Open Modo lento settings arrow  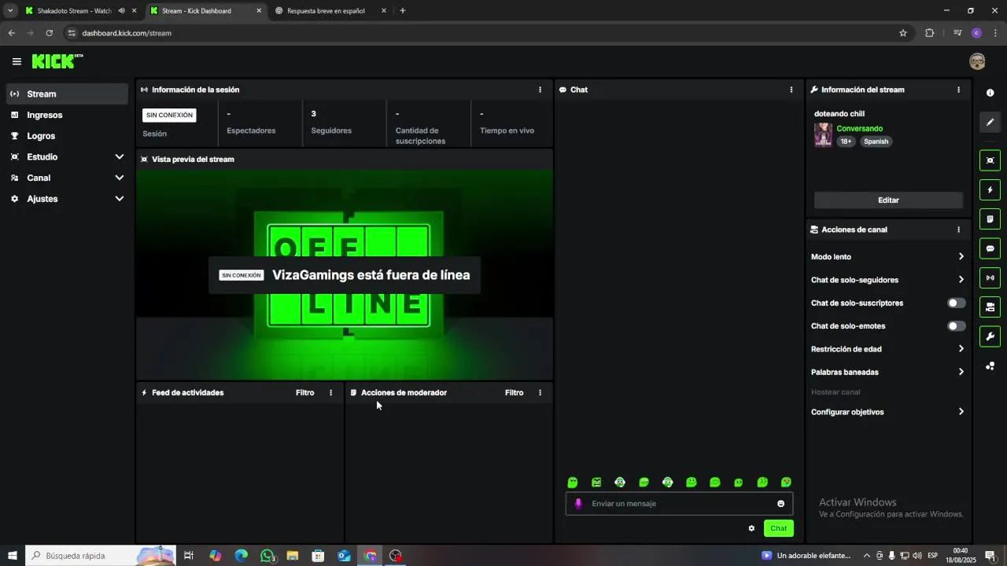961,257
